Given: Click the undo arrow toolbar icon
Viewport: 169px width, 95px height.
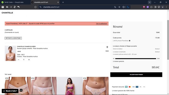Looking at the screenshot, I should 19,7.
